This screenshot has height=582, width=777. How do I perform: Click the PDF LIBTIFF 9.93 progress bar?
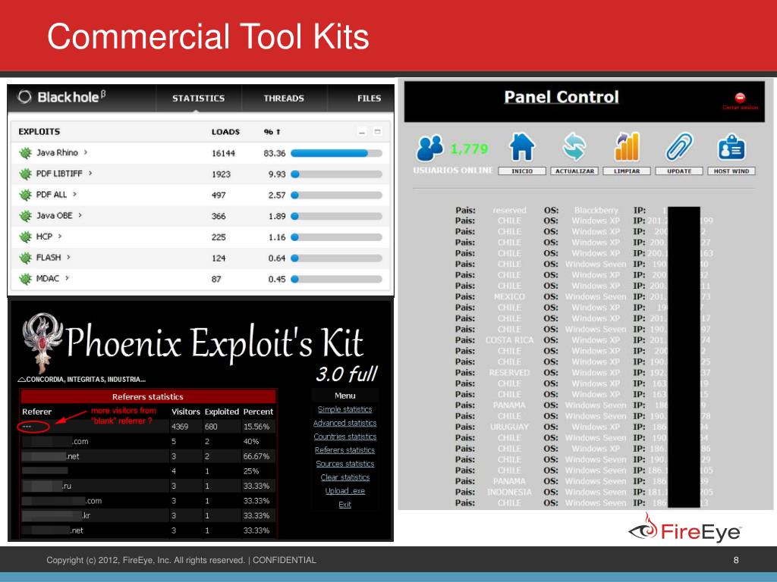[x=336, y=174]
